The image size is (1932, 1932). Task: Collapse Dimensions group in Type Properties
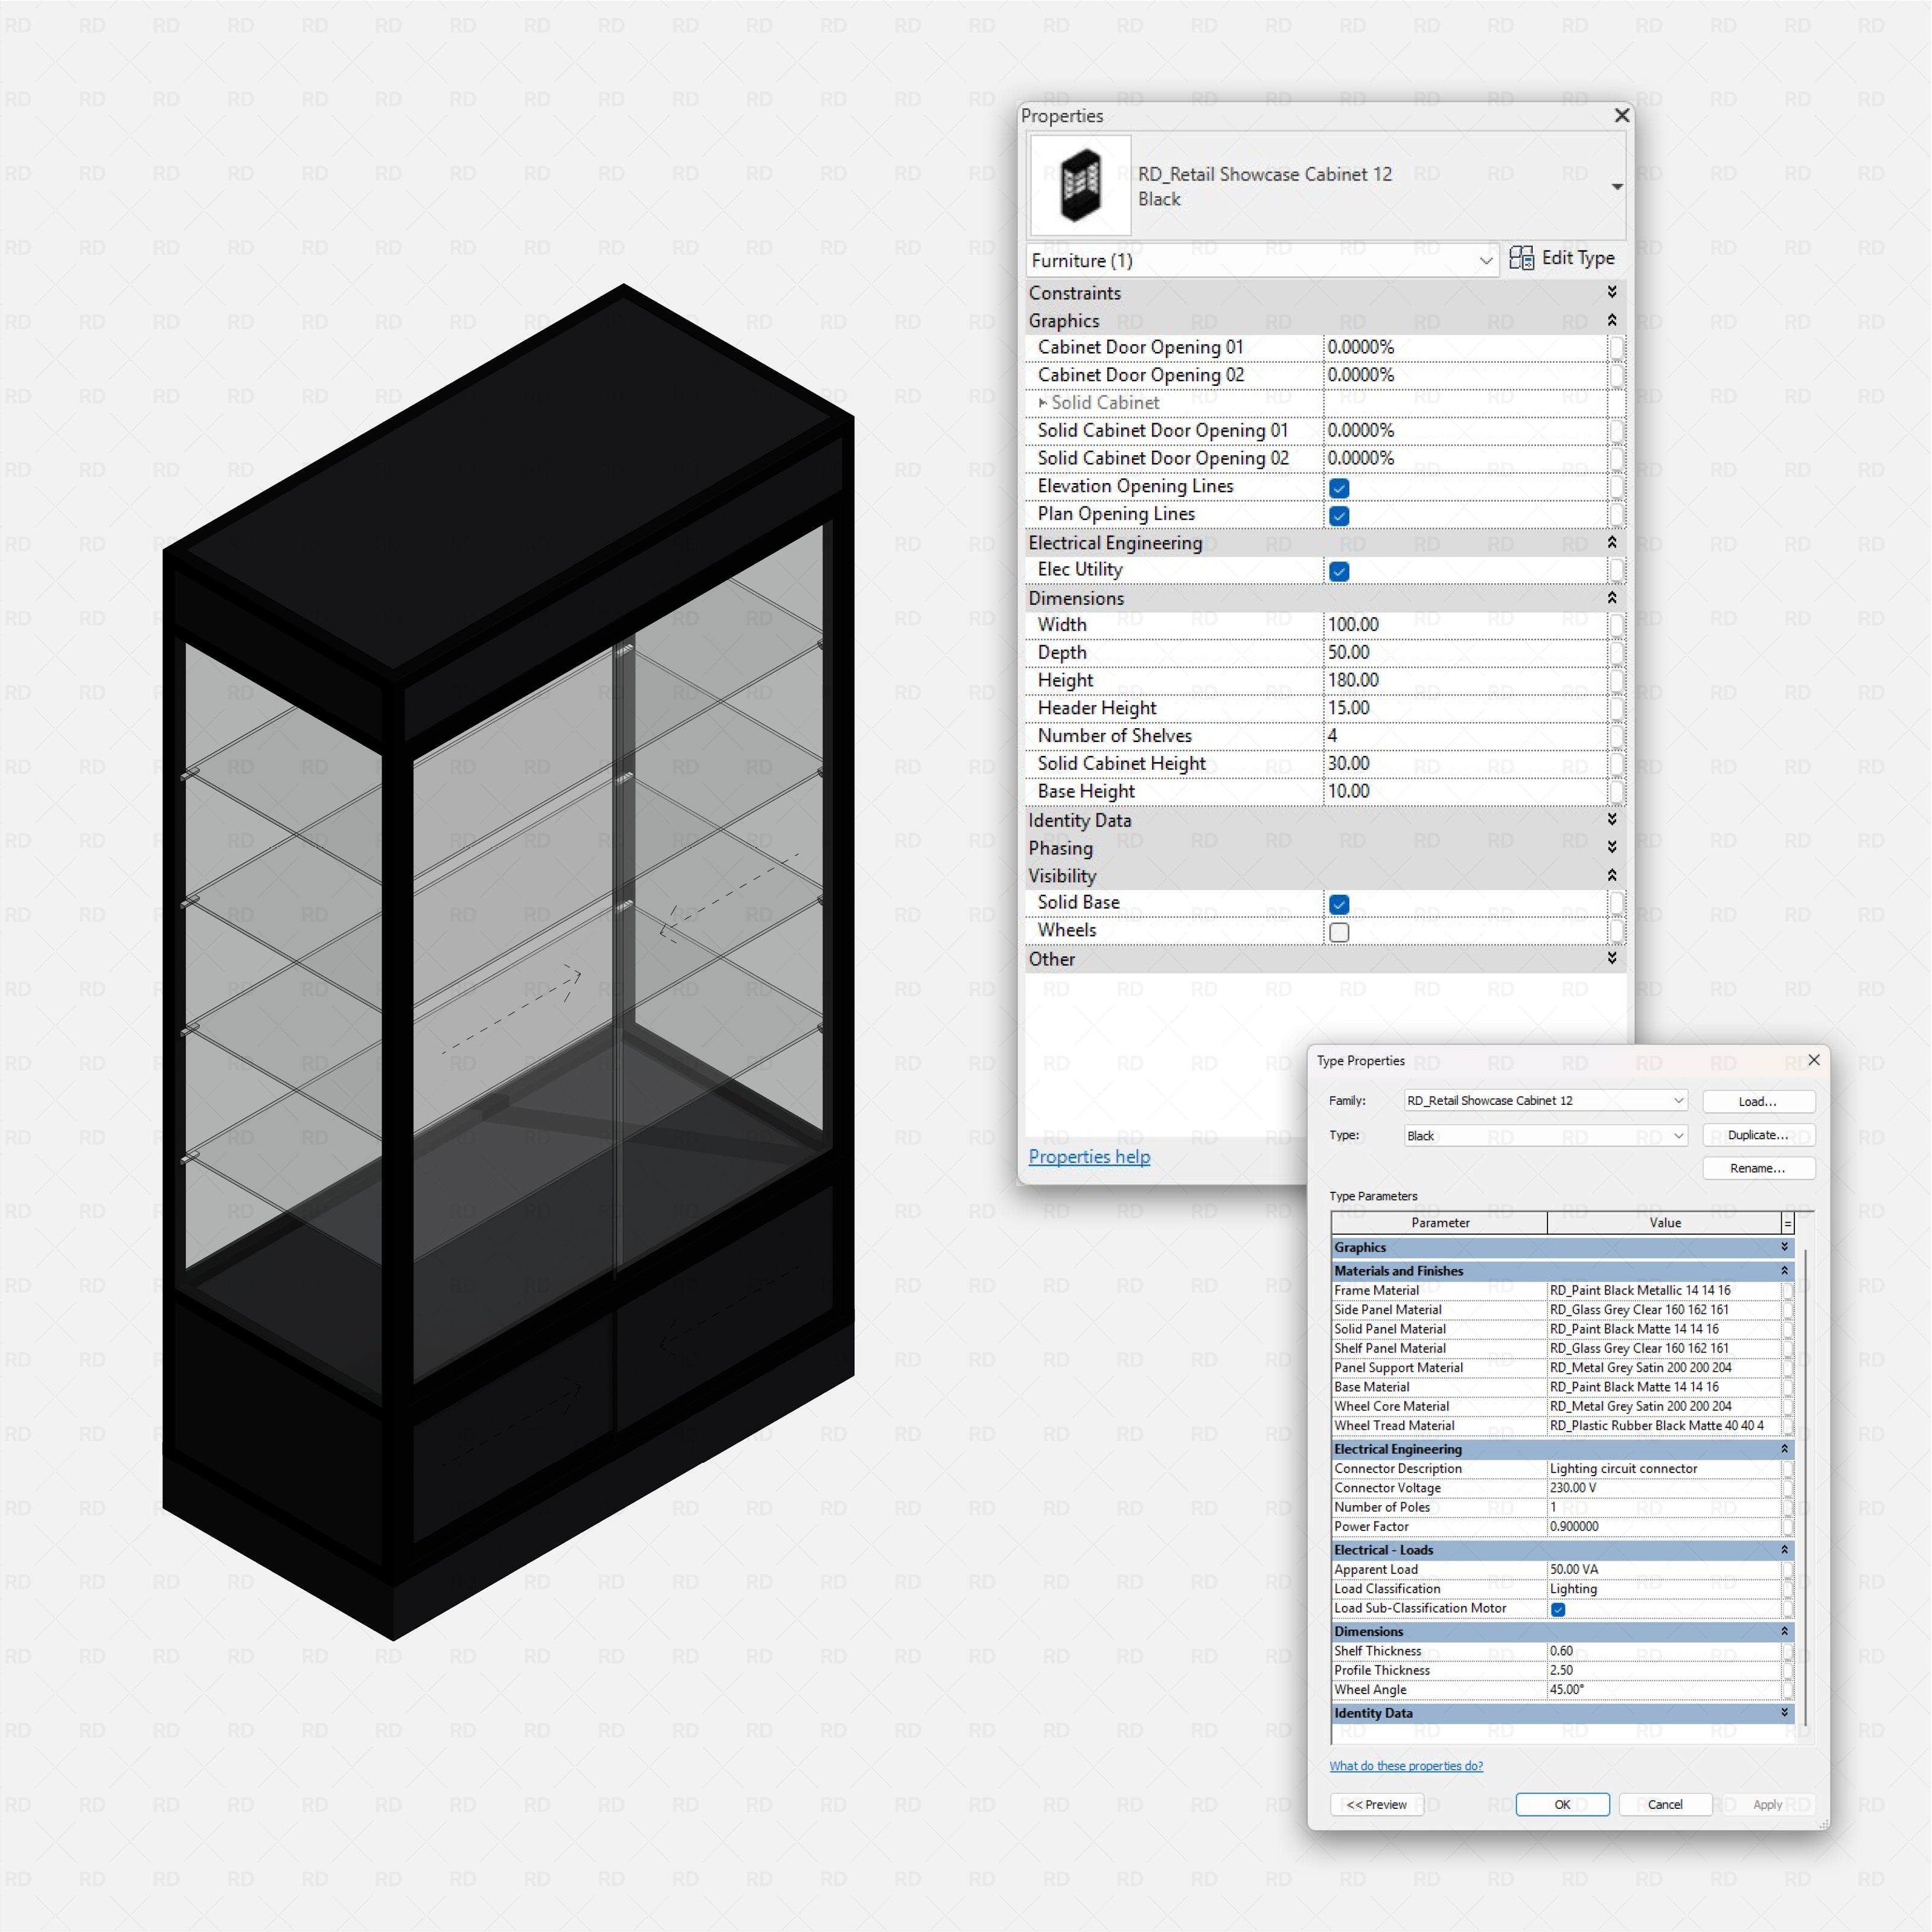point(1784,1631)
